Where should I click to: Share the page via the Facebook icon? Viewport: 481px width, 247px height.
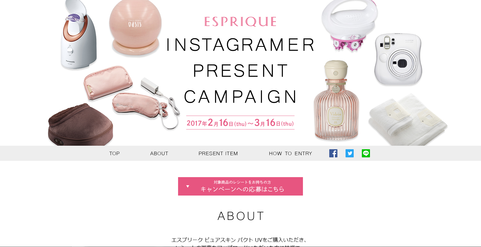[x=333, y=153]
